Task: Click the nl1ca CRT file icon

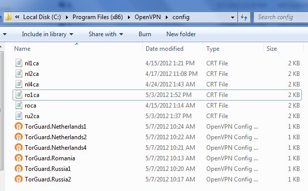Action: (19, 63)
